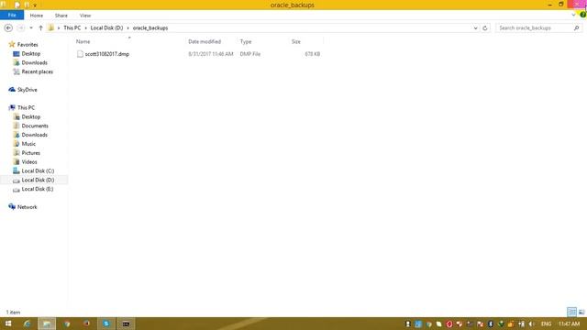Select Local Disk (D:) in the sidebar
This screenshot has width=587, height=330.
coord(38,180)
